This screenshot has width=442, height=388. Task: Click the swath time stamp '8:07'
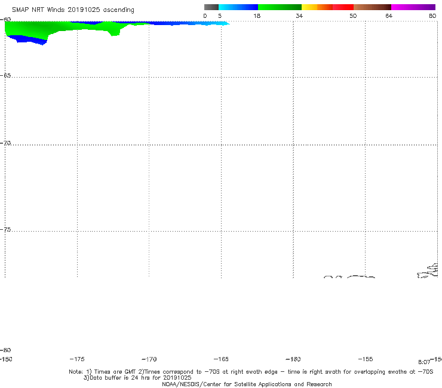pos(424,362)
